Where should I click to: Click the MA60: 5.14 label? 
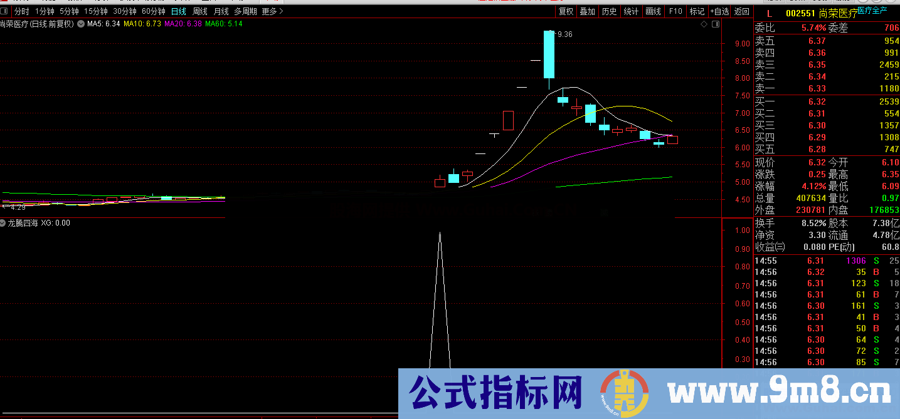223,24
